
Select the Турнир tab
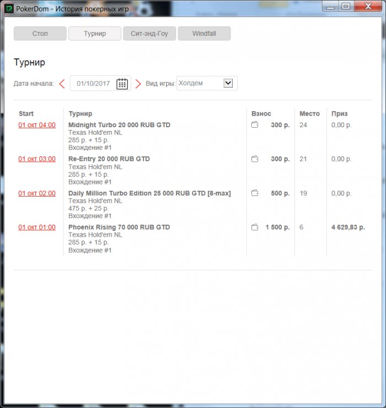pyautogui.click(x=95, y=34)
